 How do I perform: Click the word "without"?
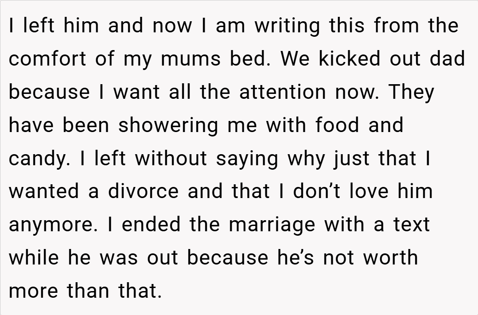[171, 159]
